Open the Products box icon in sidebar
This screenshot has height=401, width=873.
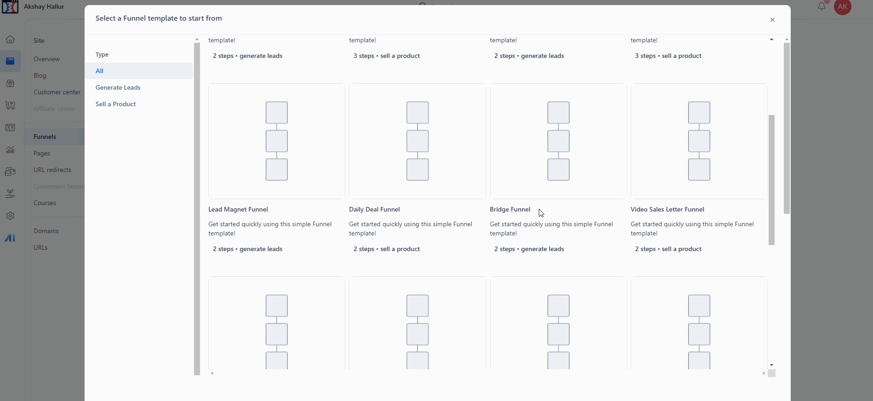[x=10, y=84]
